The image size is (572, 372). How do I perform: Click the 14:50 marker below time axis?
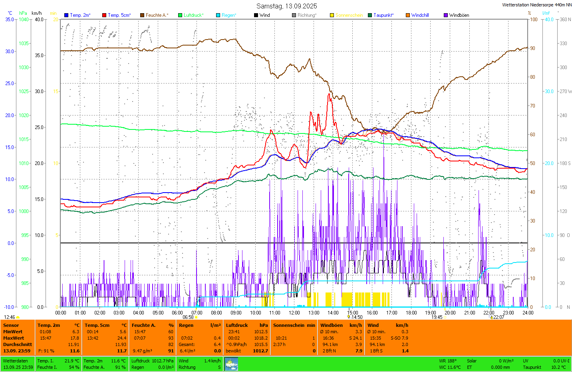[x=356, y=317]
